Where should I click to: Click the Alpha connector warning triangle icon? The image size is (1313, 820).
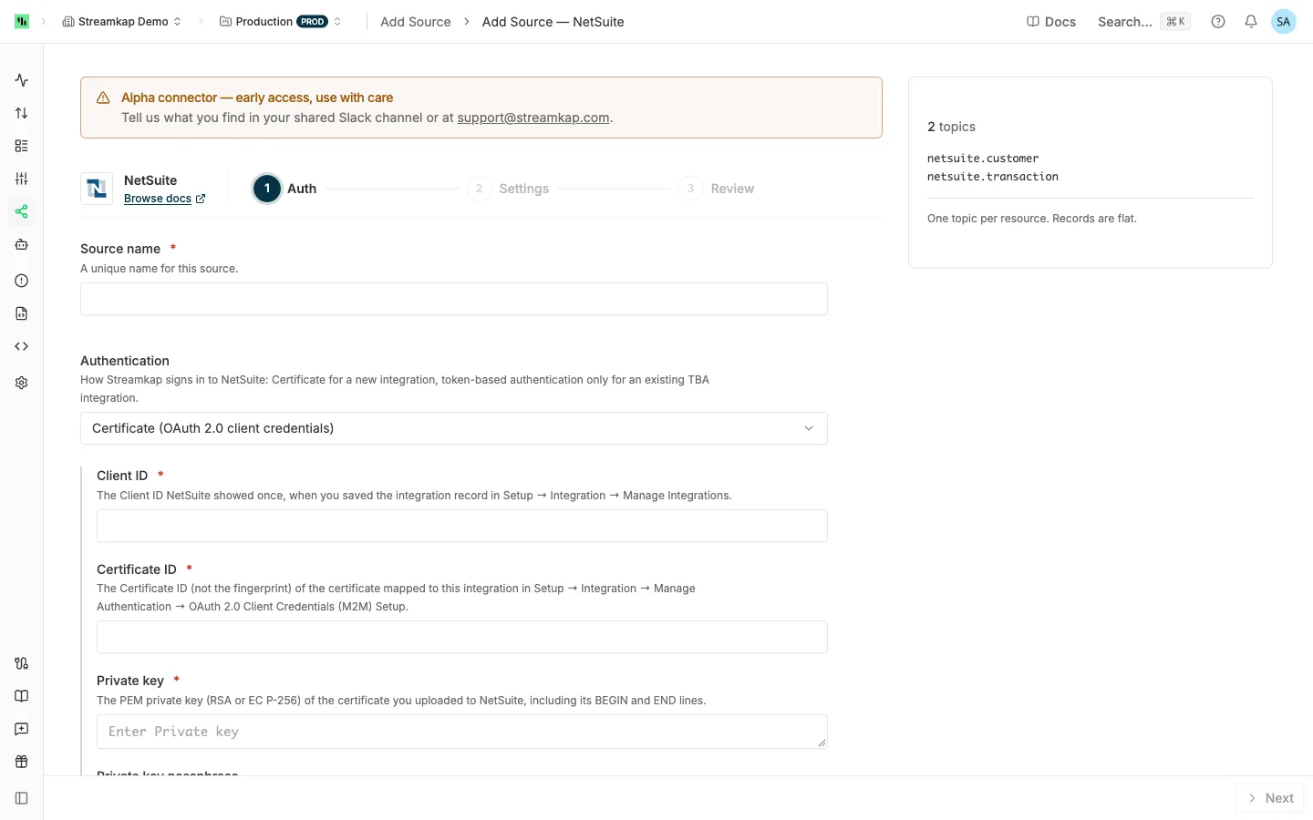click(x=103, y=97)
